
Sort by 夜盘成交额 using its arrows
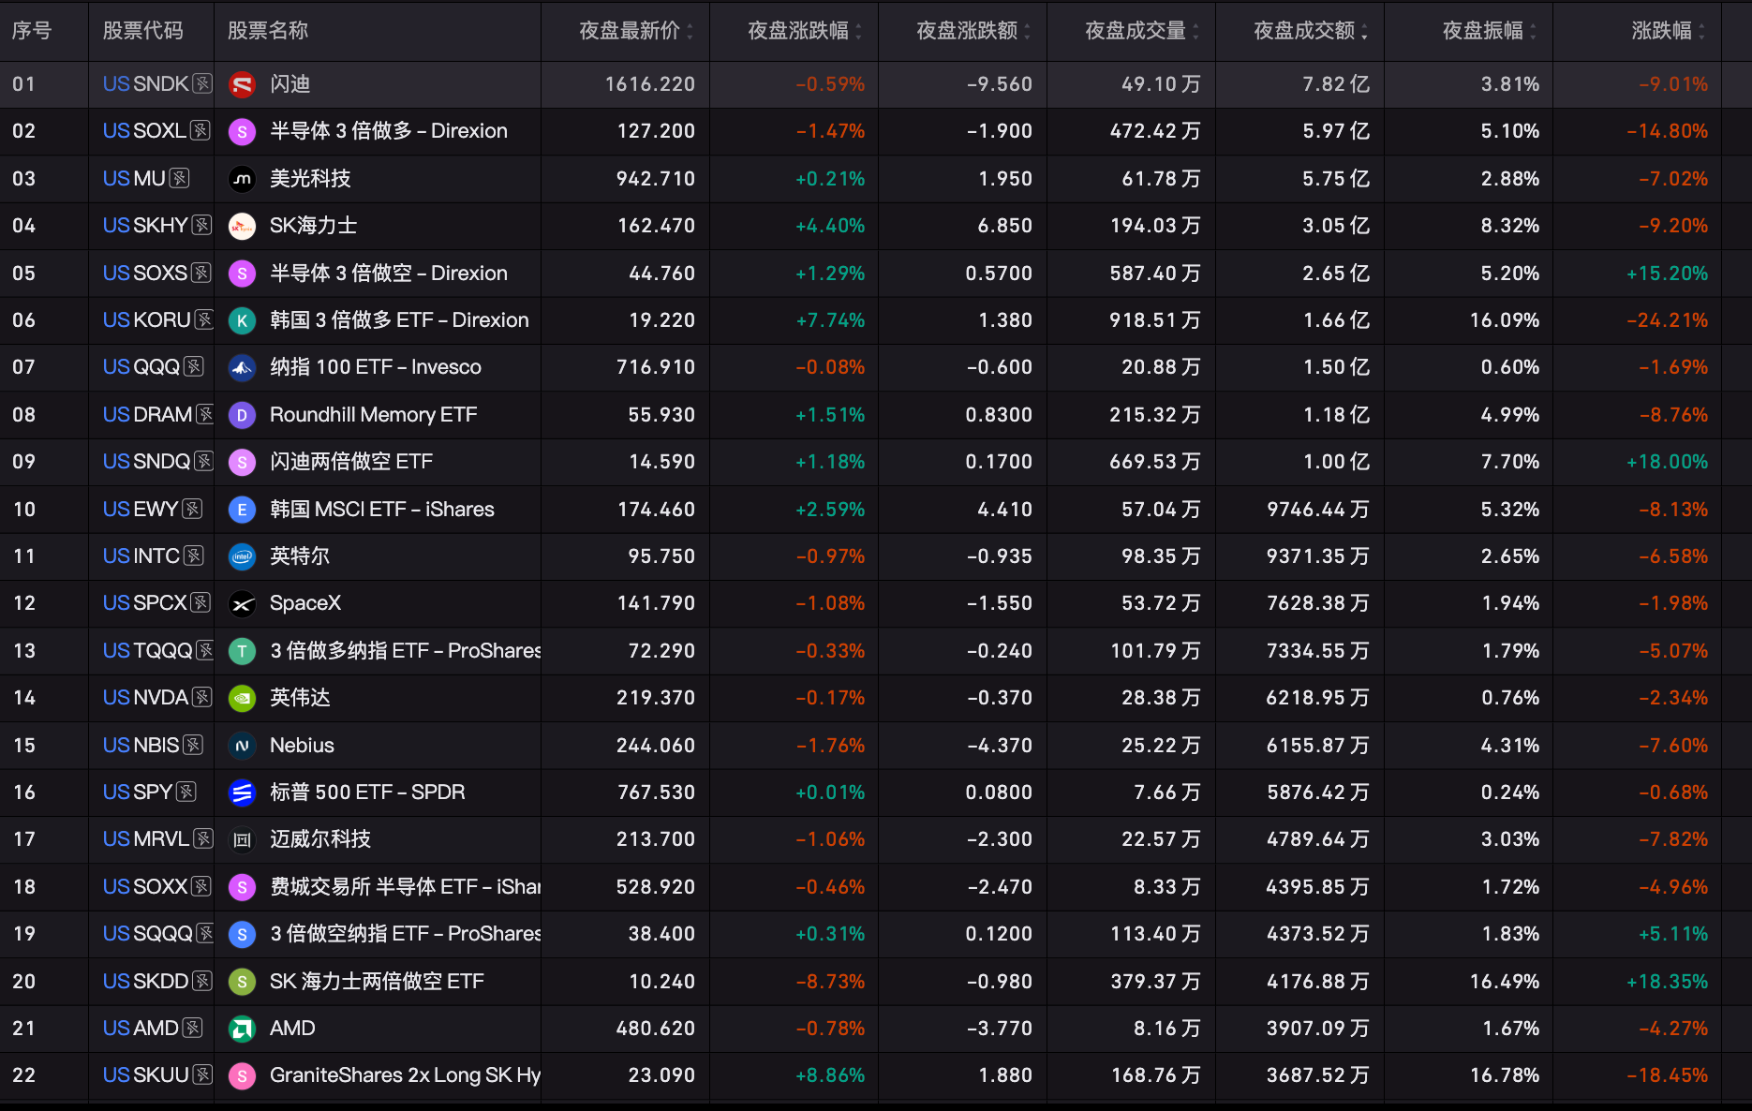point(1364,31)
